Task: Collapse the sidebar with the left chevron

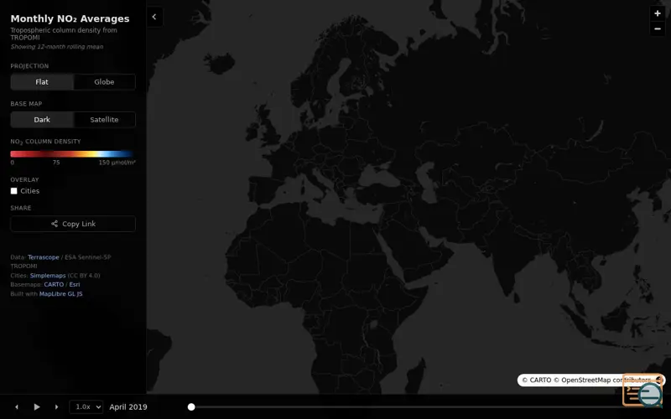Action: pyautogui.click(x=154, y=17)
